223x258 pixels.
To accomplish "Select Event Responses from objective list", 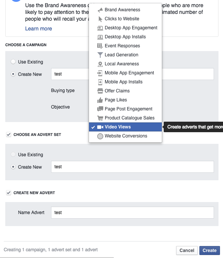I will click(x=125, y=46).
